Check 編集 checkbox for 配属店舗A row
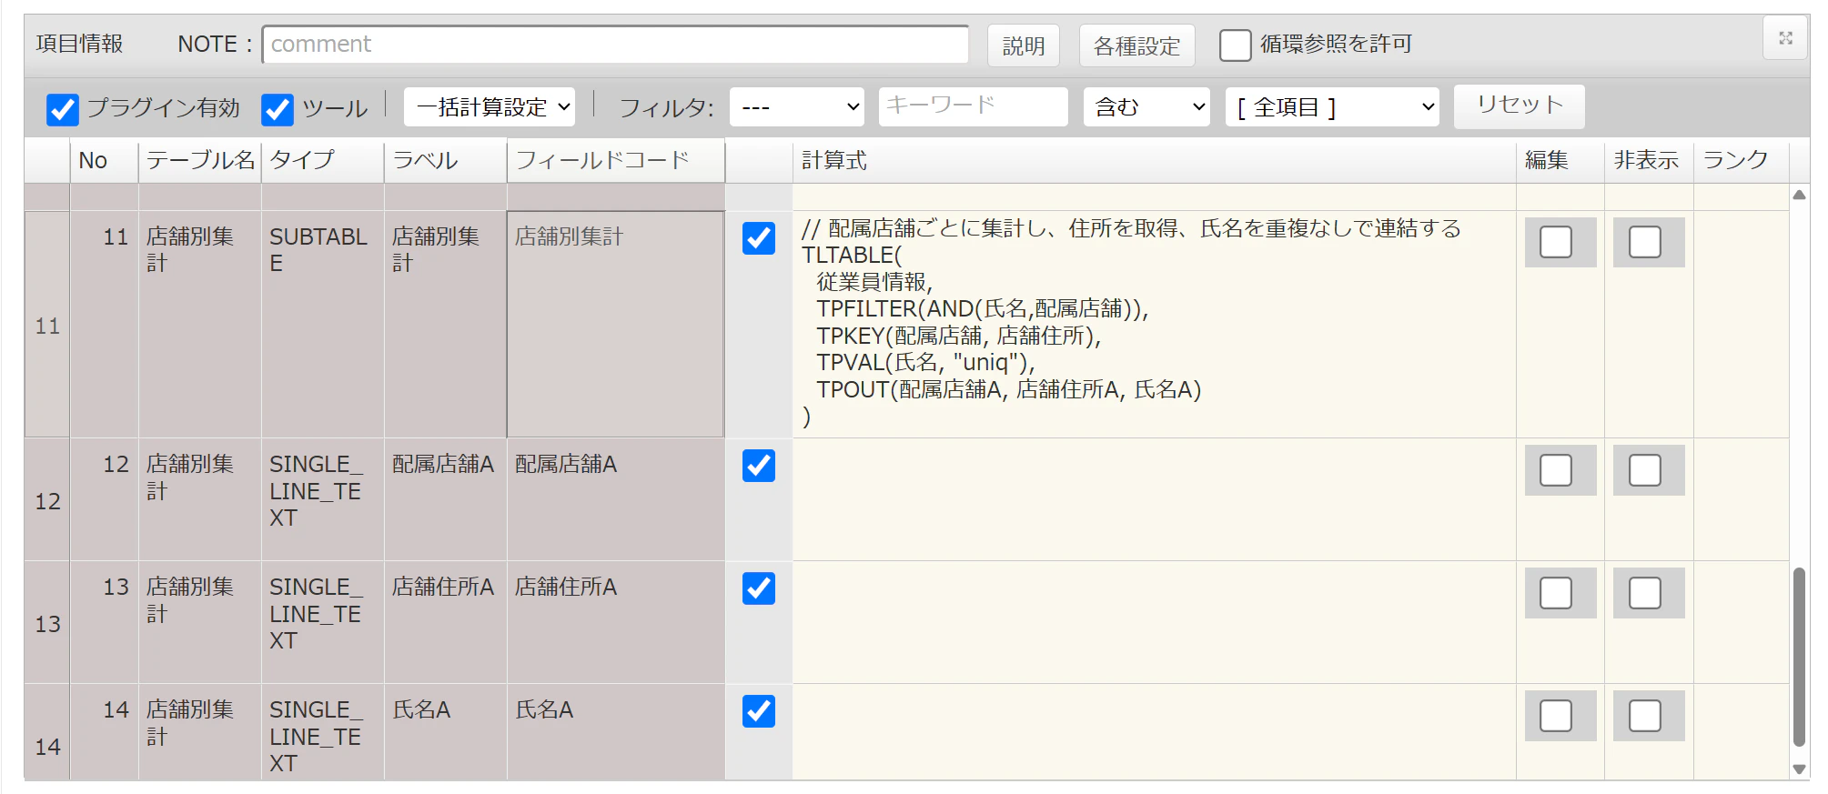 point(1556,470)
